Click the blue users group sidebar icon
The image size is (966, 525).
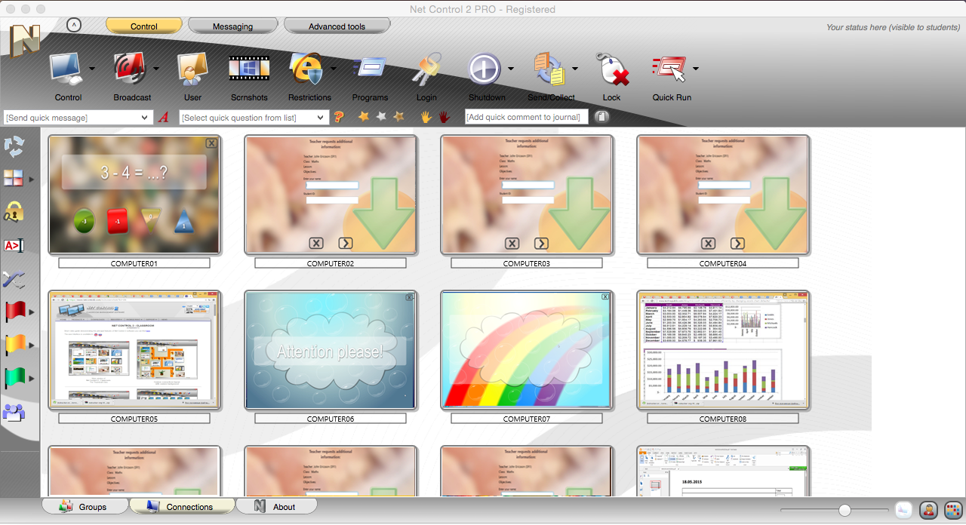(x=14, y=413)
